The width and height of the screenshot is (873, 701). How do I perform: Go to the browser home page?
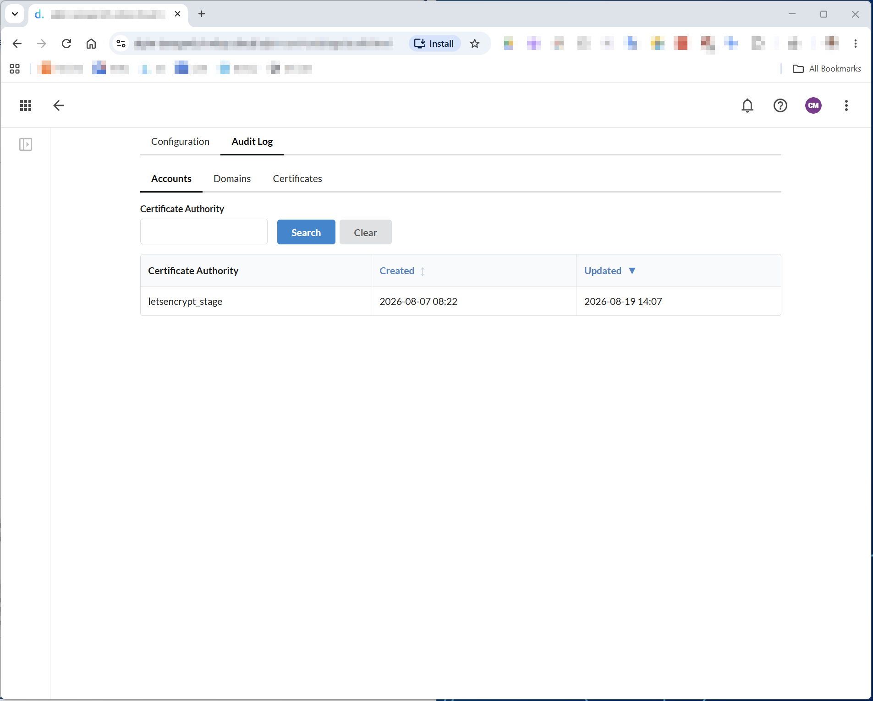tap(91, 44)
